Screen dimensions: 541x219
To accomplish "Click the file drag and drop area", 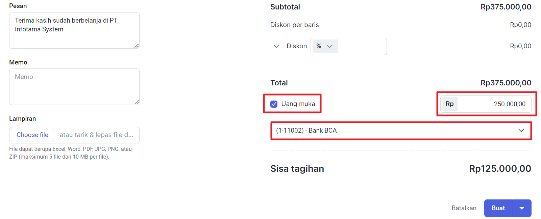I will (97, 135).
